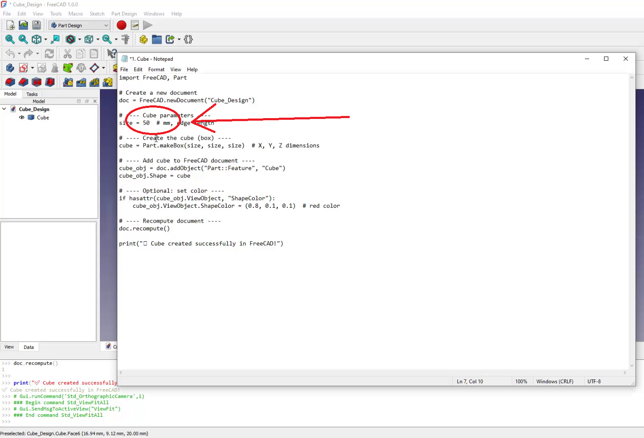Click the Measure caliper tool icon

pos(125,40)
